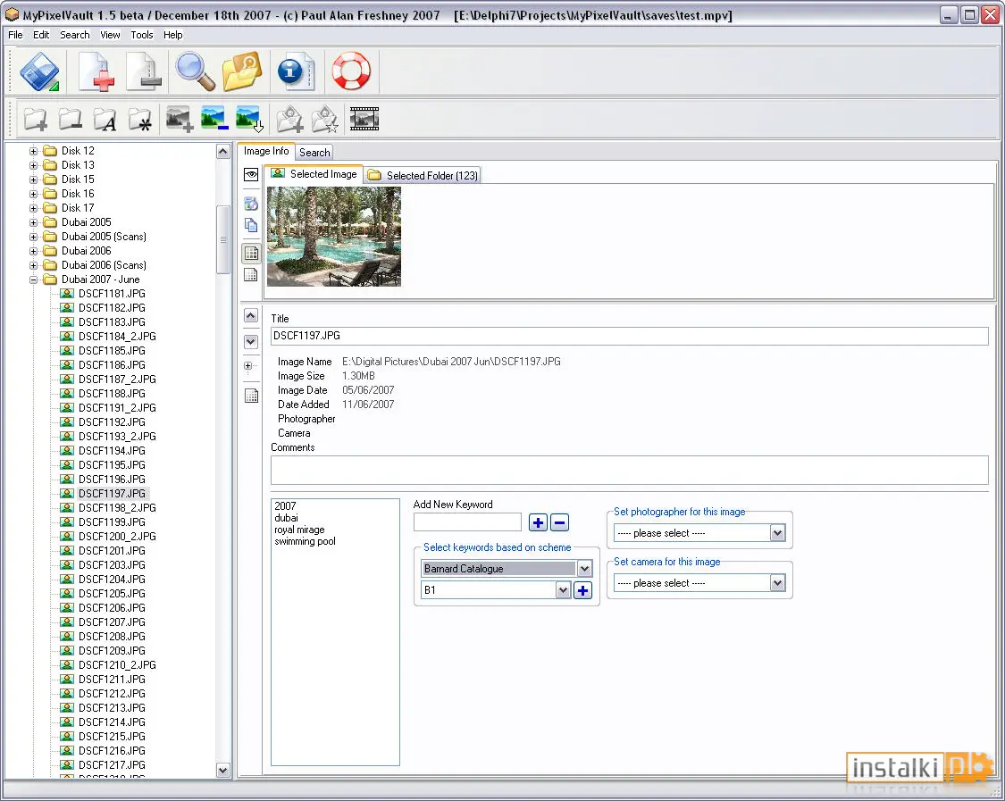Open the lifebuoy help icon
This screenshot has width=1005, height=801.
pos(350,71)
